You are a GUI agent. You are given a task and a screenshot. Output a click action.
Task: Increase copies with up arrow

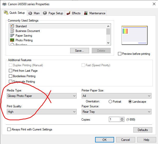click(x=122, y=118)
